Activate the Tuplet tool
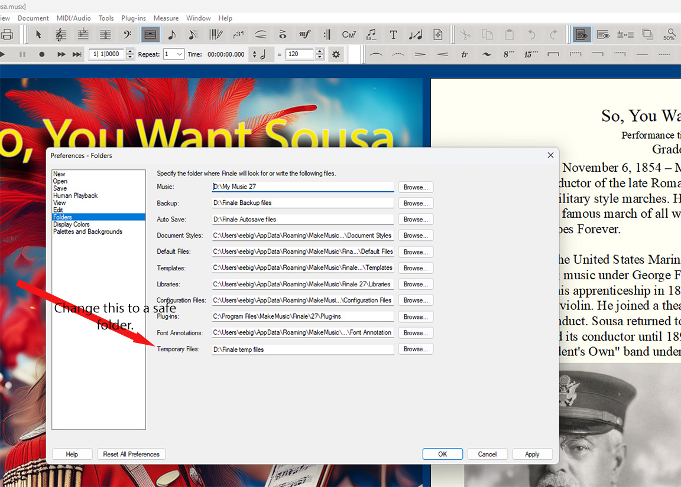Screen dimensions: 681x487 (x=238, y=35)
